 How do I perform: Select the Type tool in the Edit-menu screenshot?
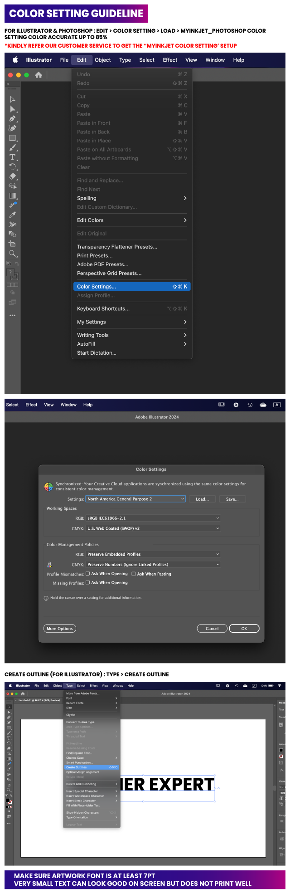click(13, 157)
